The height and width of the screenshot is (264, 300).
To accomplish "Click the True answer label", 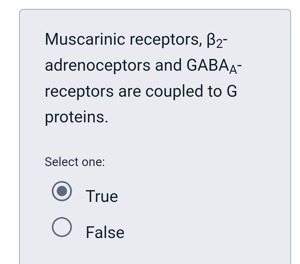I will (x=102, y=196).
